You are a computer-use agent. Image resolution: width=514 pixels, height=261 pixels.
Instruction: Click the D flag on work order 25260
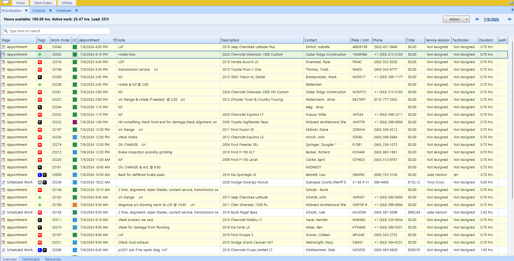[x=40, y=77]
